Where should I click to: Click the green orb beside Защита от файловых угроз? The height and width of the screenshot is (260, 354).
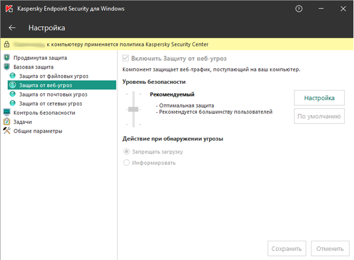coord(13,76)
